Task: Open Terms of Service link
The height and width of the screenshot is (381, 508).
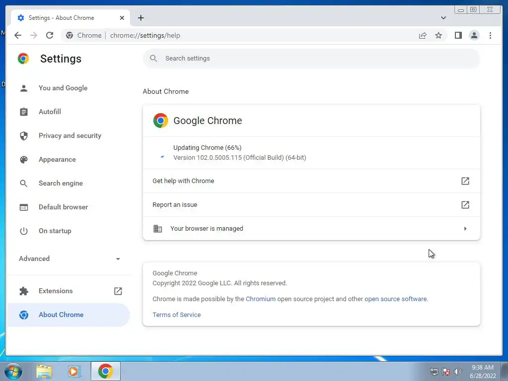Action: 177,315
